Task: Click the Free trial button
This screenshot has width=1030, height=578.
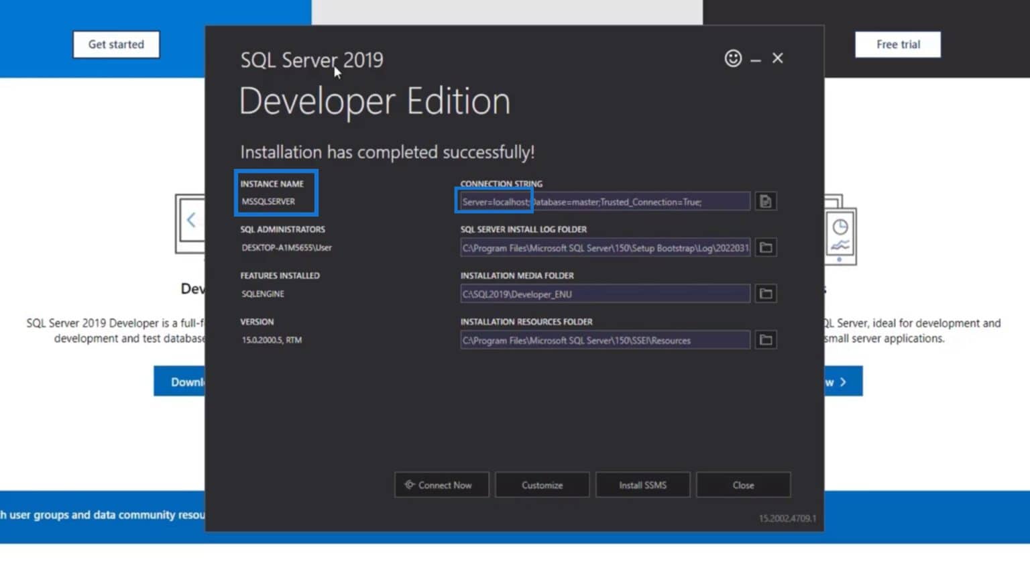Action: [898, 44]
